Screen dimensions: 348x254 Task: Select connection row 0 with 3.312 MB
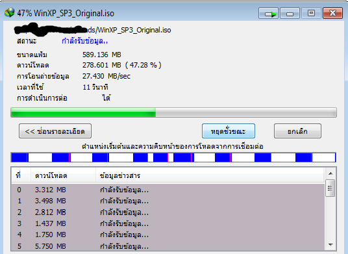168,190
